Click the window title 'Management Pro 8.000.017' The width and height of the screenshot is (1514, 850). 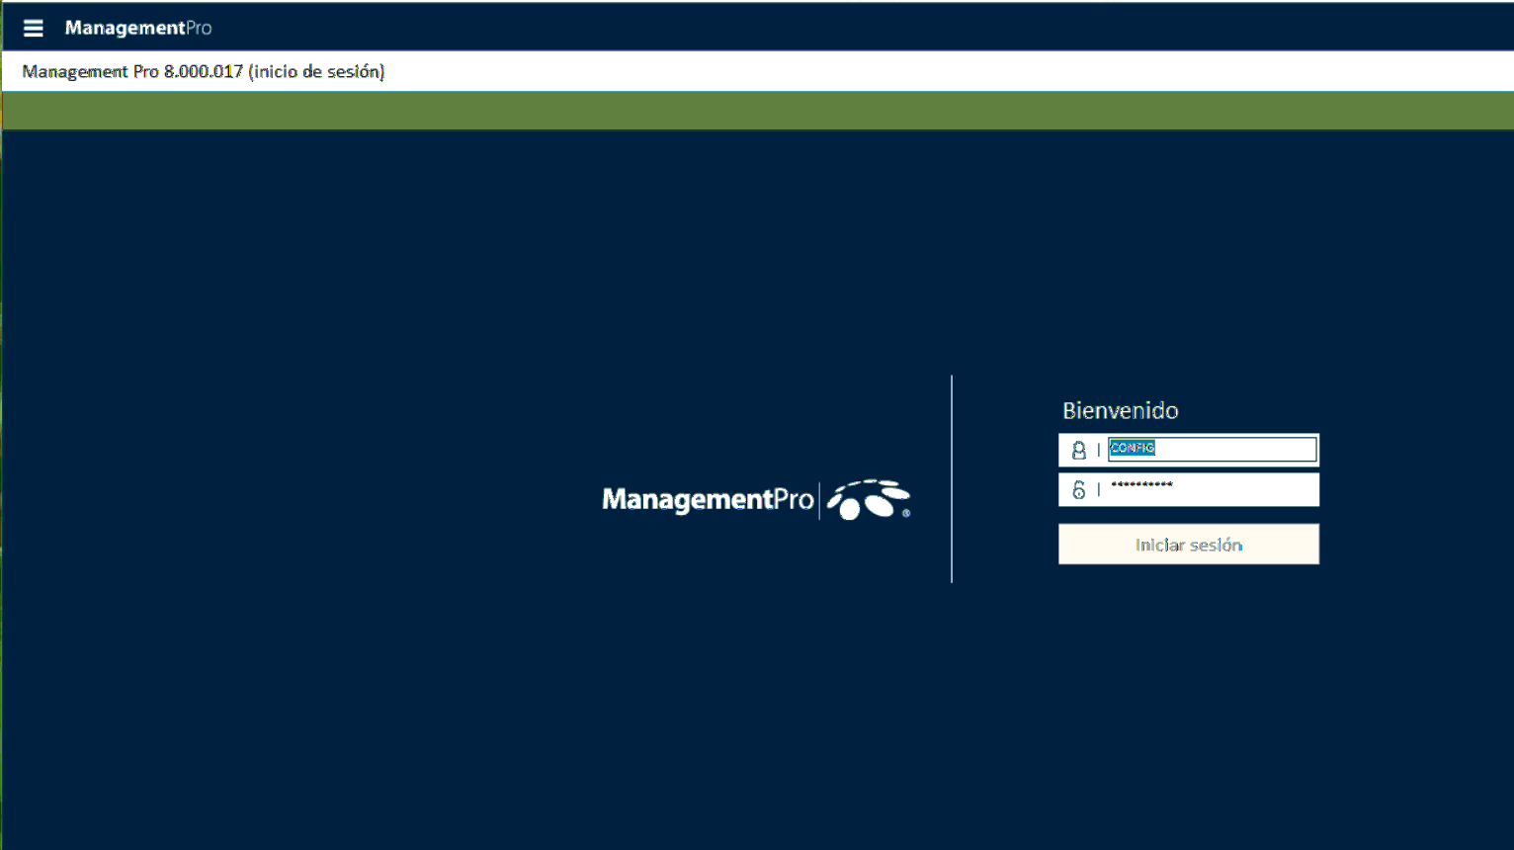click(132, 71)
